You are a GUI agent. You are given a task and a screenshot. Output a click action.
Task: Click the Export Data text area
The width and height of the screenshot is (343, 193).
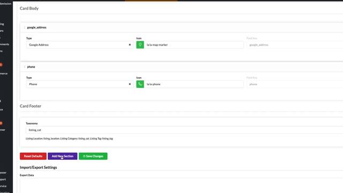[181, 186]
